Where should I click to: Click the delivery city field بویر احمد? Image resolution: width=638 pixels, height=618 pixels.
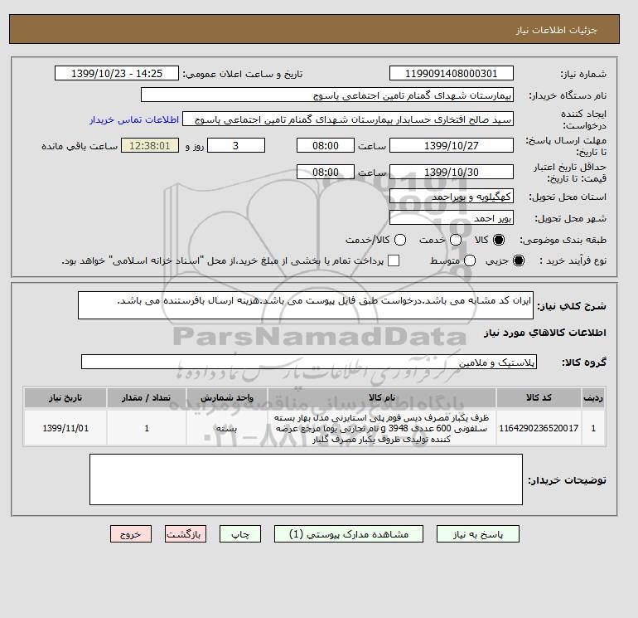pos(452,218)
